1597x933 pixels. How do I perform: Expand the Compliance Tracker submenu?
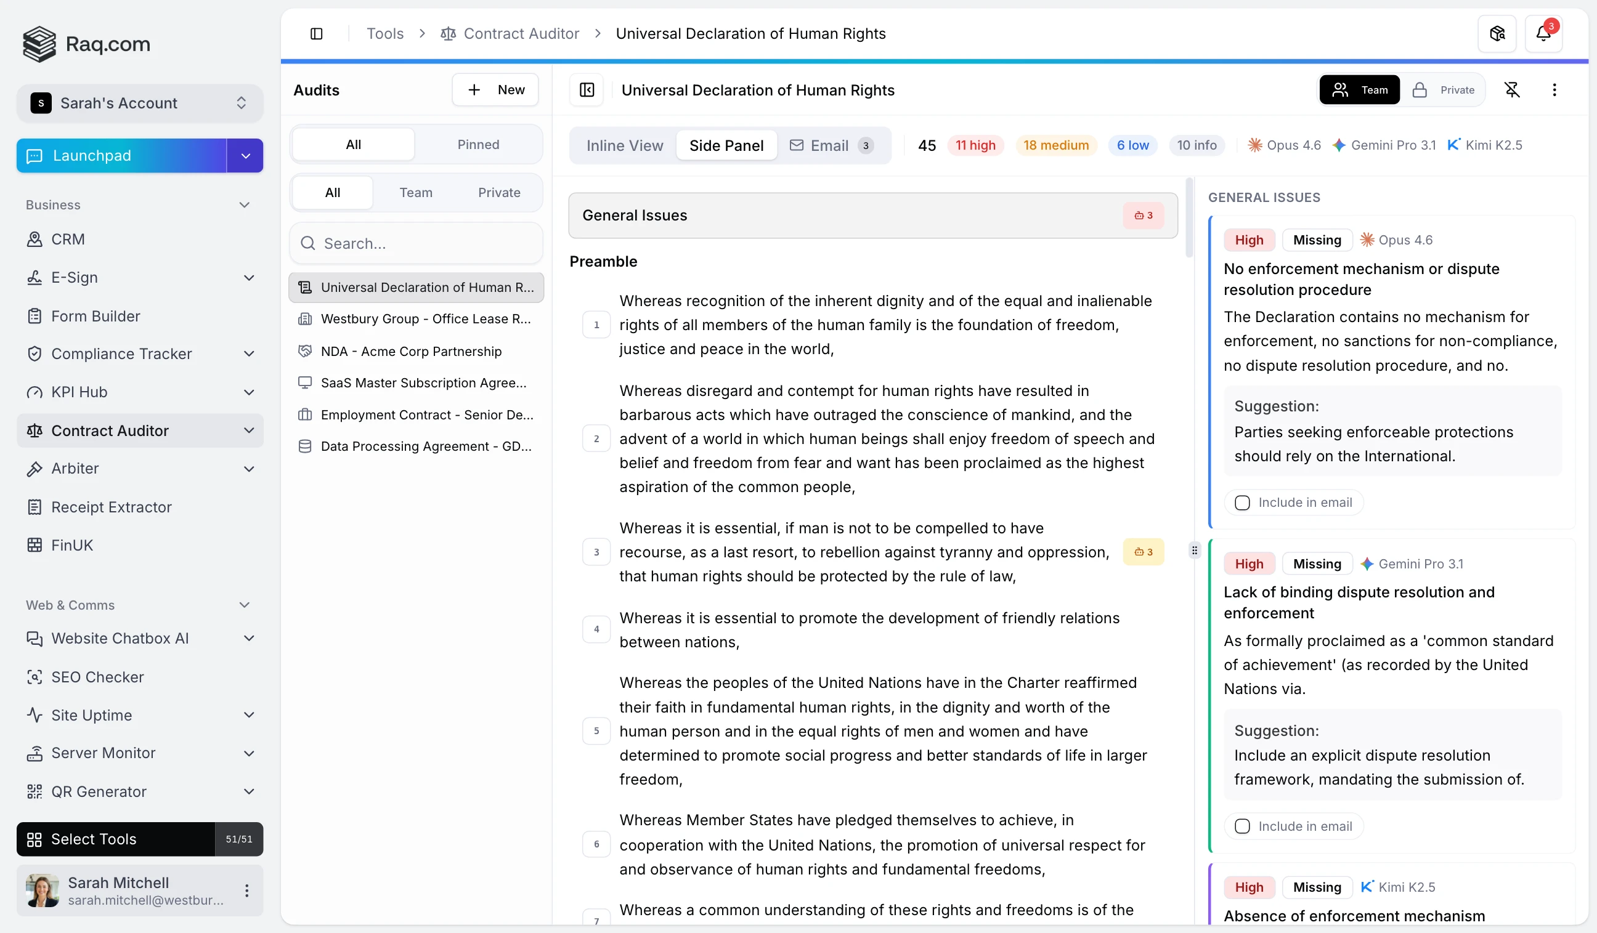tap(249, 353)
